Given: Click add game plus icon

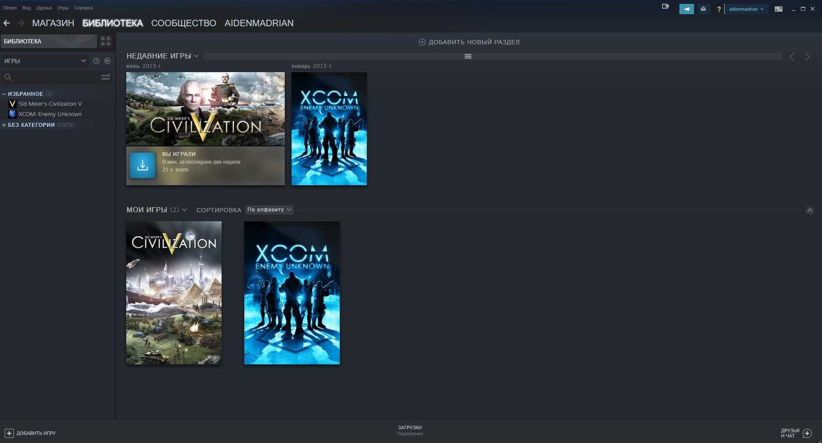Looking at the screenshot, I should 9,433.
